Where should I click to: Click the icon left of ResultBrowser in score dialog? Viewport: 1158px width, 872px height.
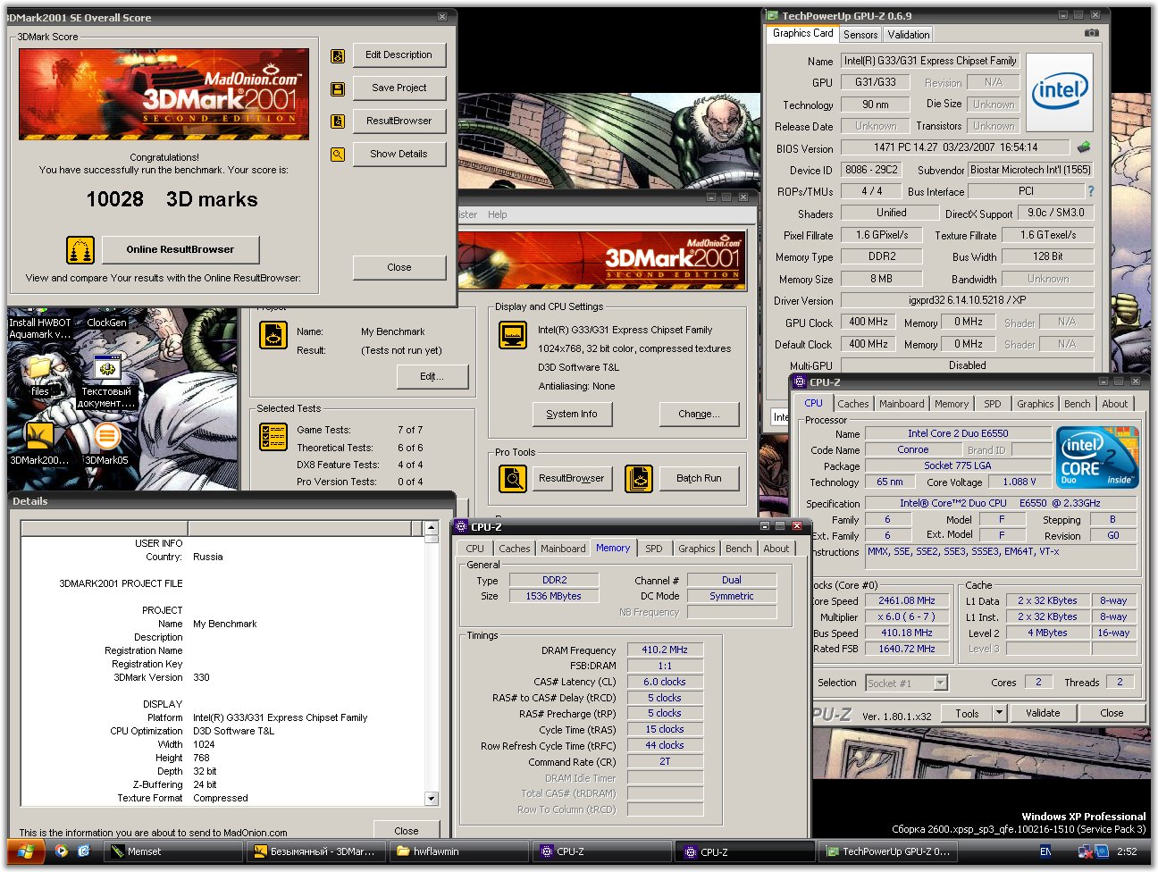[338, 122]
